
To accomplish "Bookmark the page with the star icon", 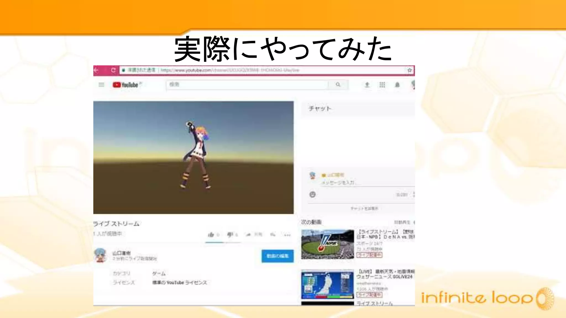I will [x=410, y=70].
